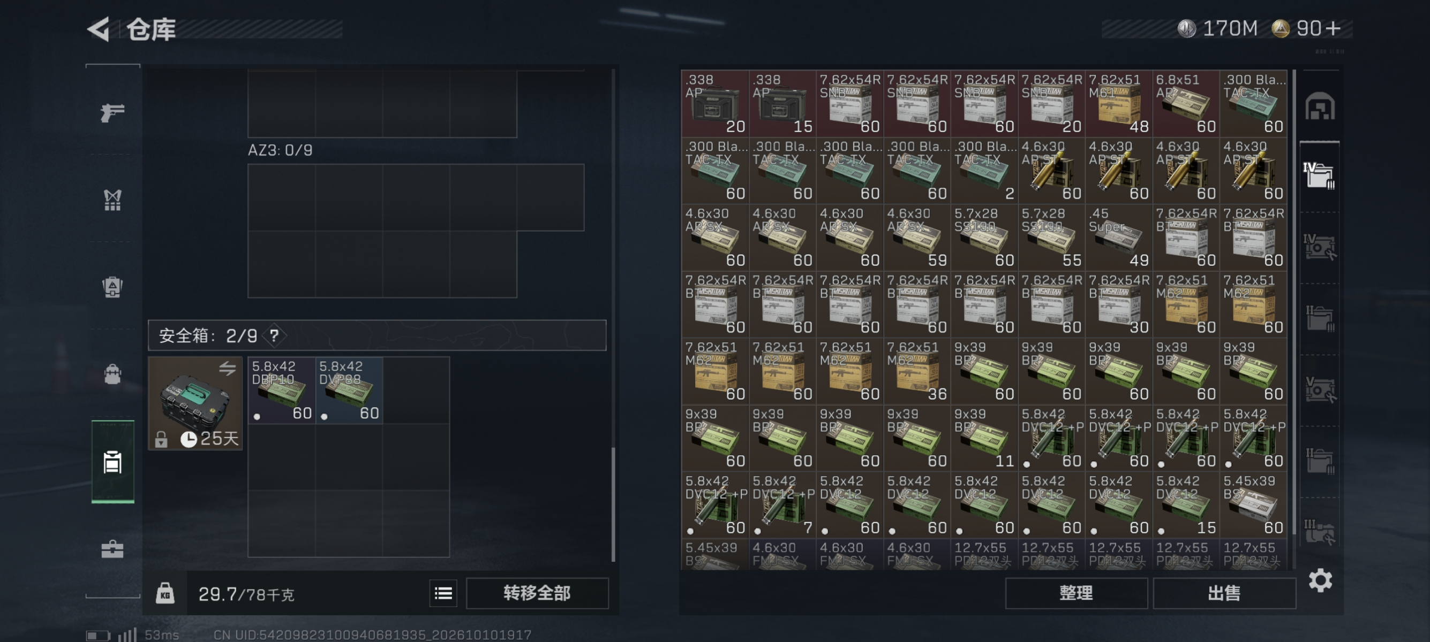The width and height of the screenshot is (1430, 642).
Task: Select the 5.8x42 DVP88 ammo in safe box
Action: pyautogui.click(x=349, y=391)
